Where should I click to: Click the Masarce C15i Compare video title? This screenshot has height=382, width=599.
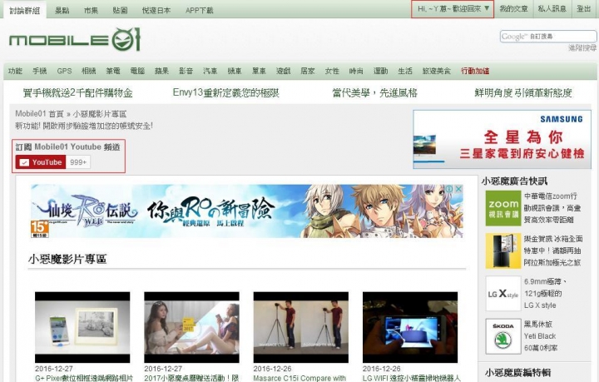coord(299,378)
